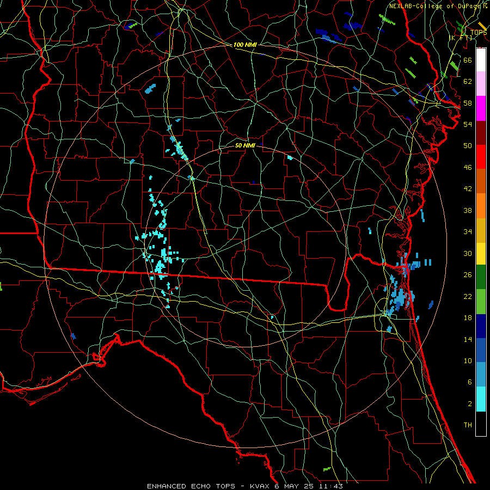The height and width of the screenshot is (490, 490).
Task: Click the "46" legend value
Action: [468, 168]
